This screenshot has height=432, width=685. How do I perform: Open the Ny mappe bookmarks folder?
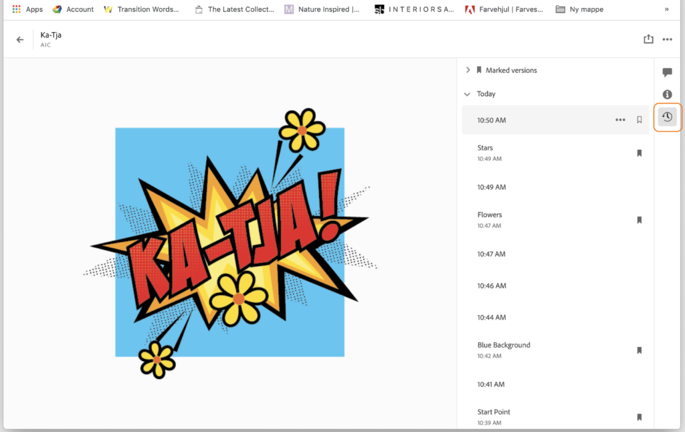coord(580,9)
